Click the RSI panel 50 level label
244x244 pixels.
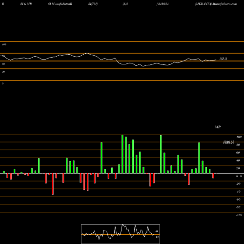point(3,64)
